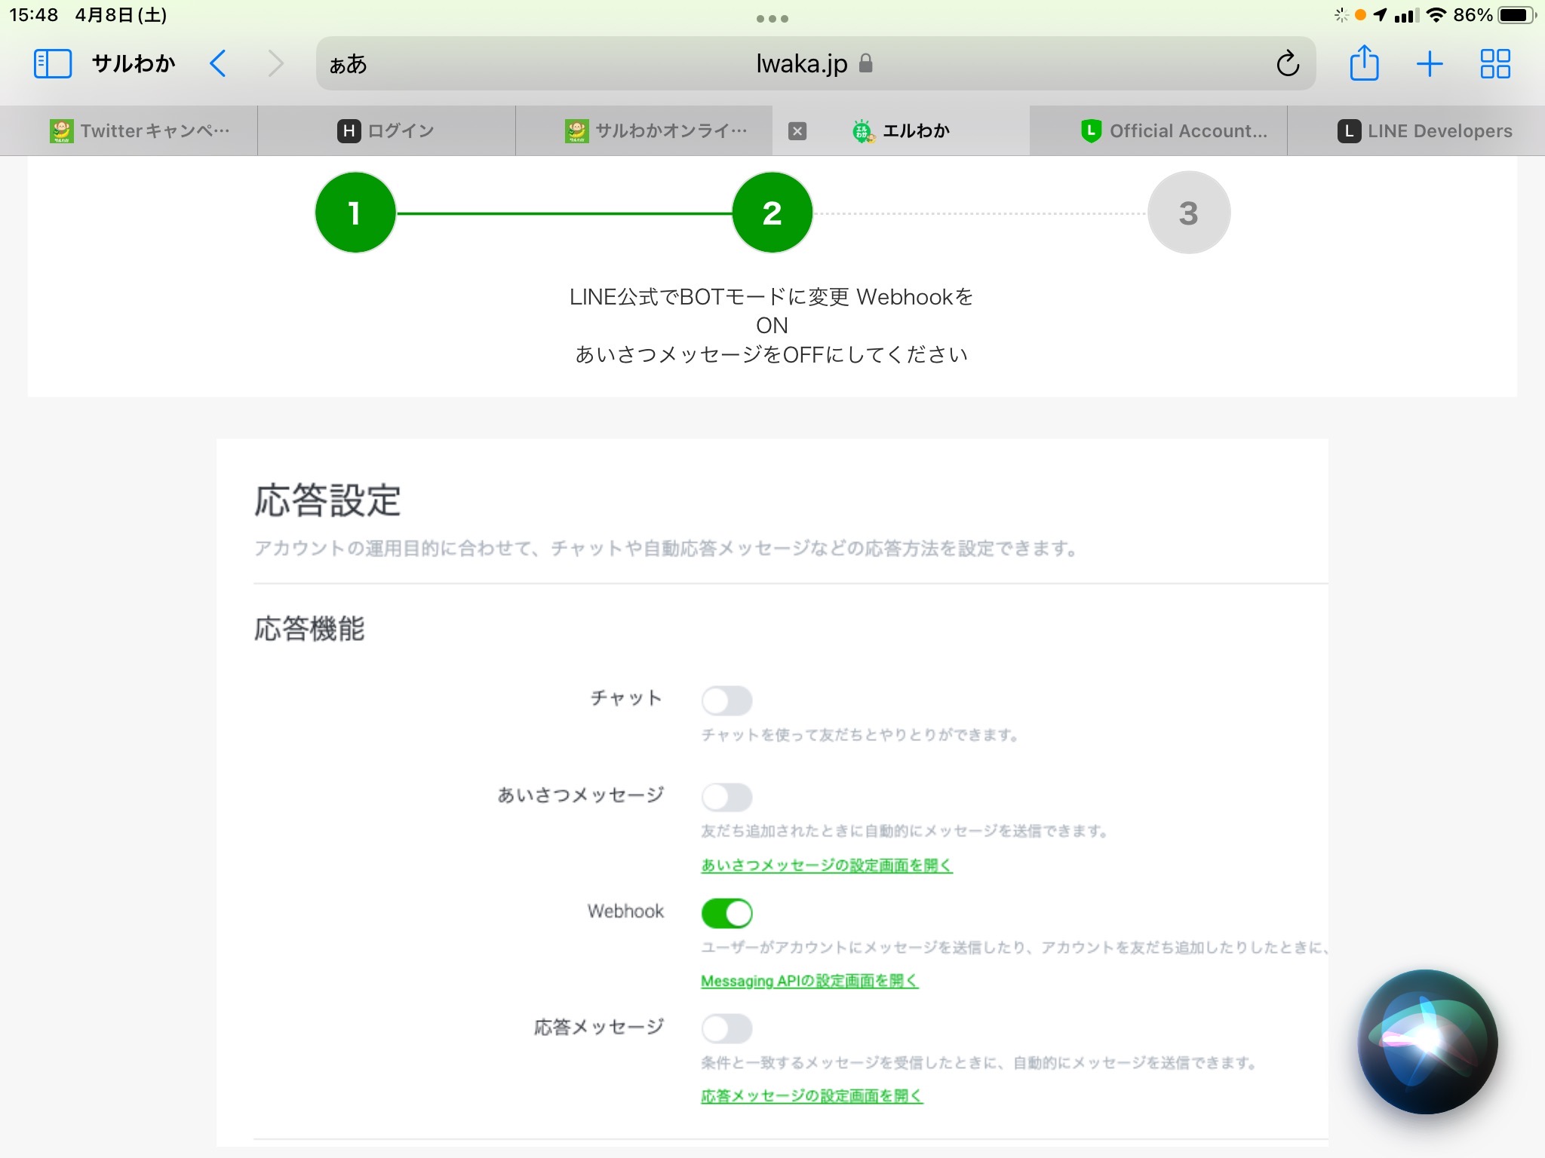Tap the サルわか tab group name
1545x1158 pixels.
[x=134, y=64]
